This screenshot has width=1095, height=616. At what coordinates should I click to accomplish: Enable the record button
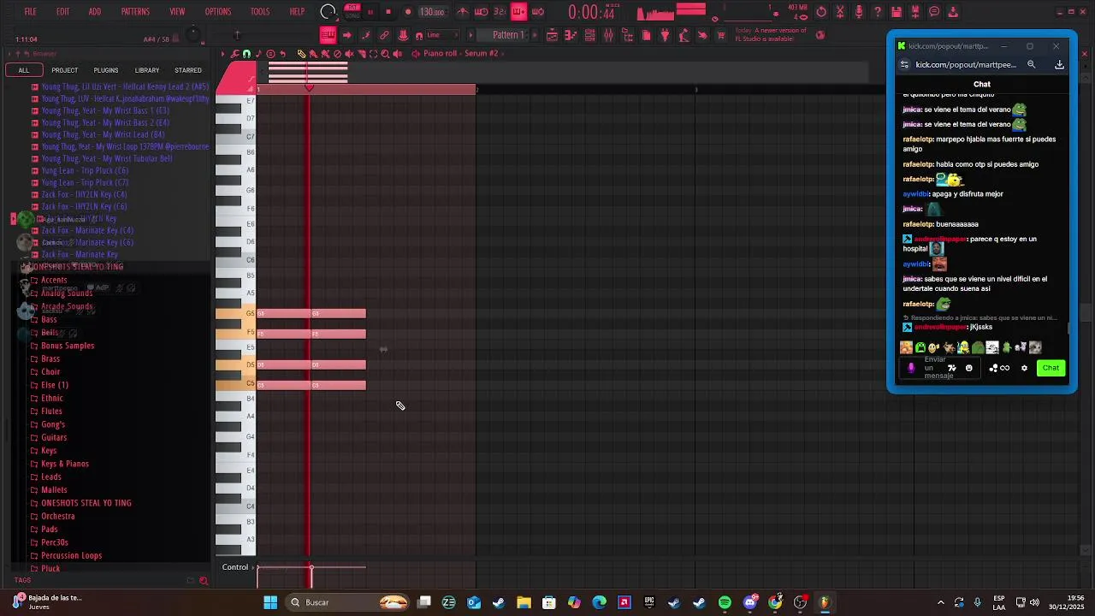(x=407, y=12)
